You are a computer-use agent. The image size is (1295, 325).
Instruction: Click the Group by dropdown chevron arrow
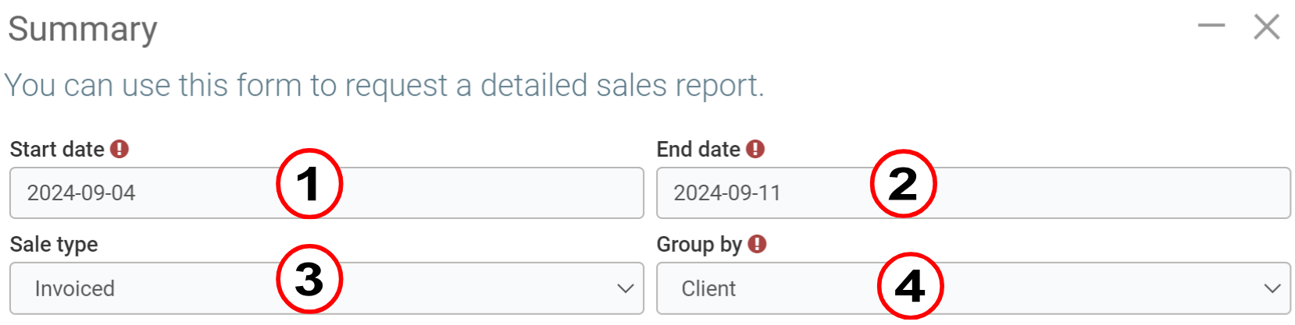point(1272,288)
